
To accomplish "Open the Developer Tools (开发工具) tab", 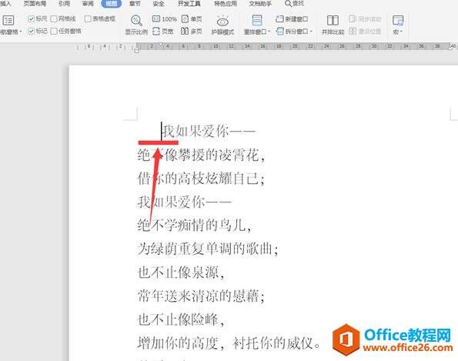I will [x=189, y=4].
